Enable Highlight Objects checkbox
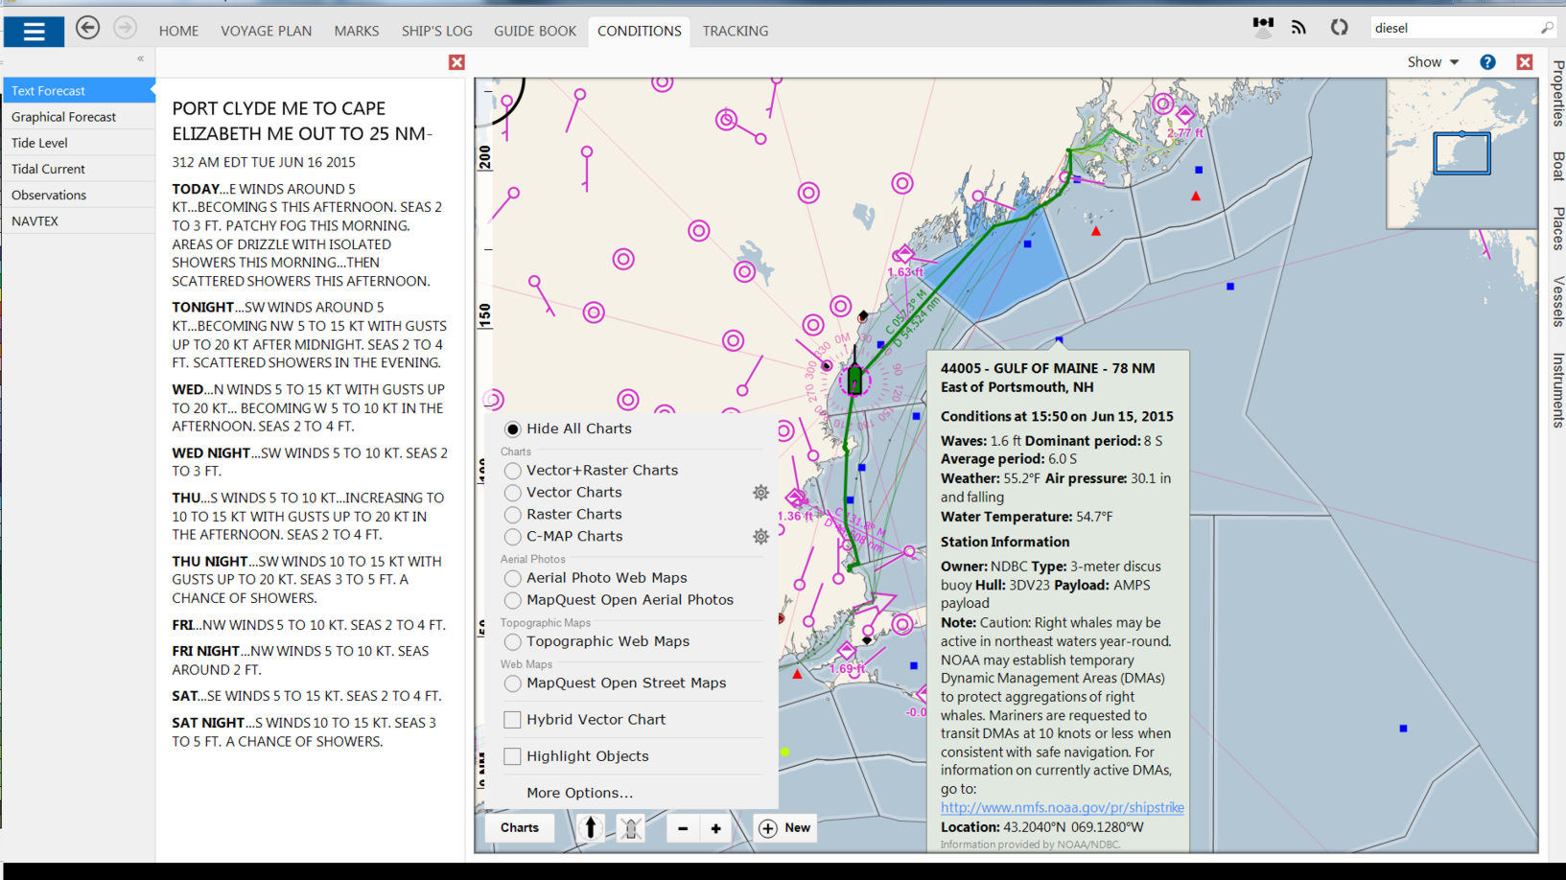This screenshot has height=880, width=1566. (x=512, y=755)
